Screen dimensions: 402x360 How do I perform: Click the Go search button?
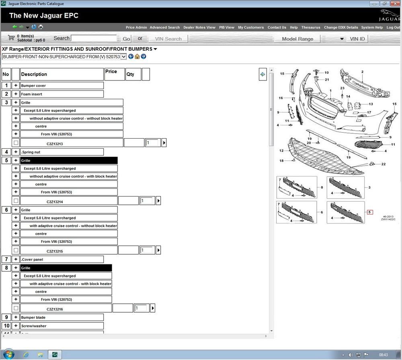point(126,39)
